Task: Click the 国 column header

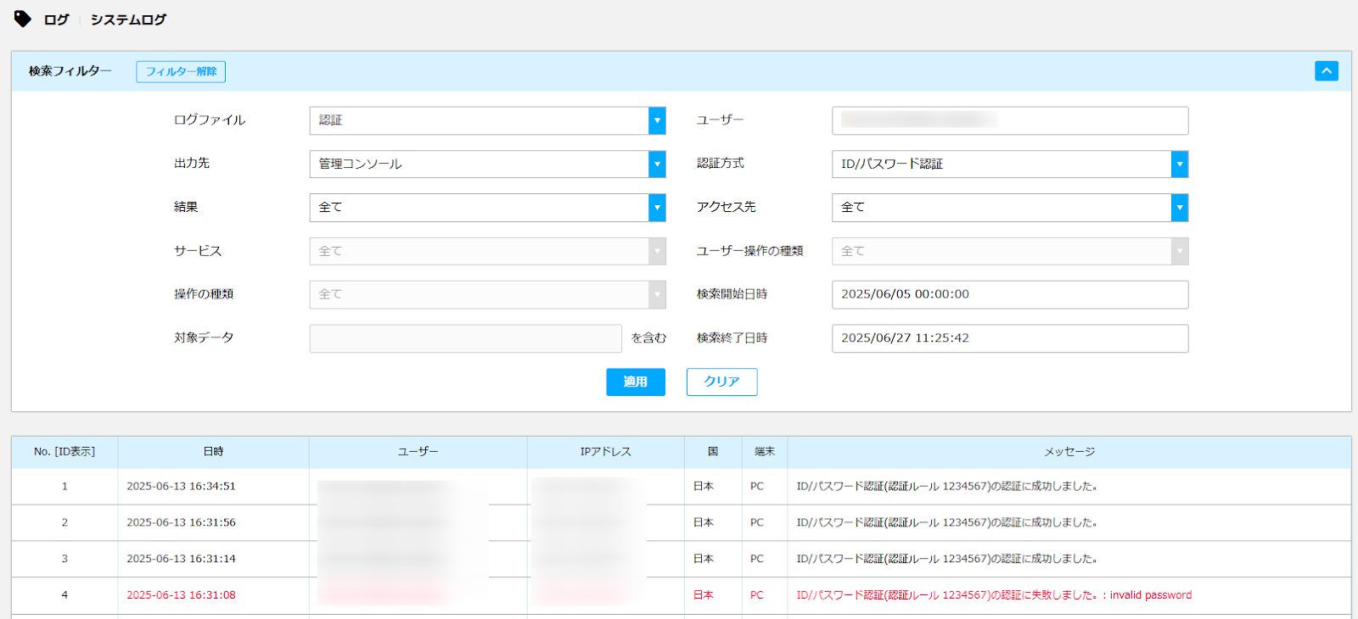Action: [713, 452]
